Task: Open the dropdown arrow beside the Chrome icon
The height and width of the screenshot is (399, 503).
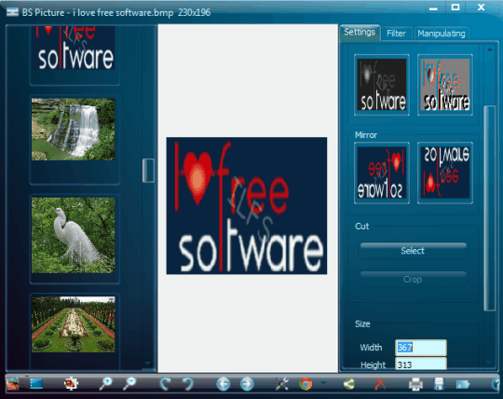Action: tap(323, 382)
